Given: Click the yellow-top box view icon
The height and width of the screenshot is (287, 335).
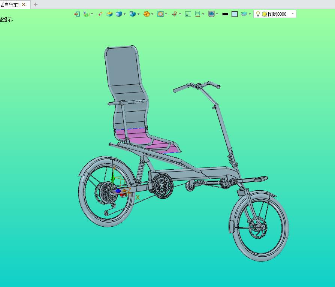Looking at the screenshot, I should pos(109,14).
